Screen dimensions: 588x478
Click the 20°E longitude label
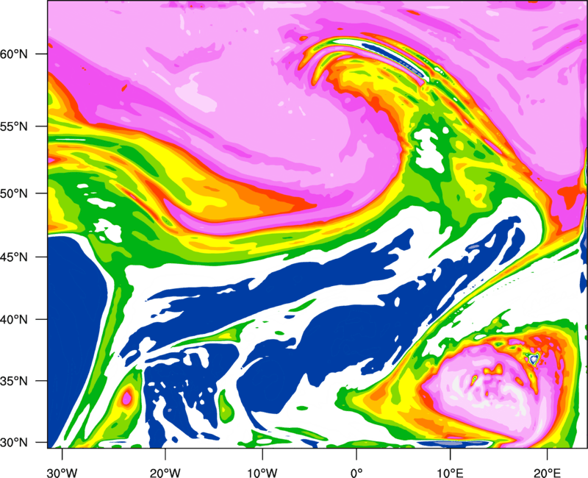[547, 473]
